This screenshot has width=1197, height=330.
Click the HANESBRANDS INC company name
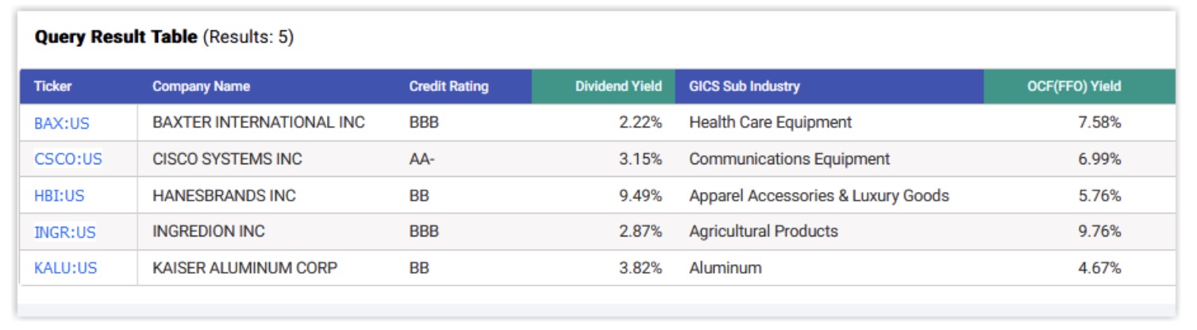(x=224, y=196)
